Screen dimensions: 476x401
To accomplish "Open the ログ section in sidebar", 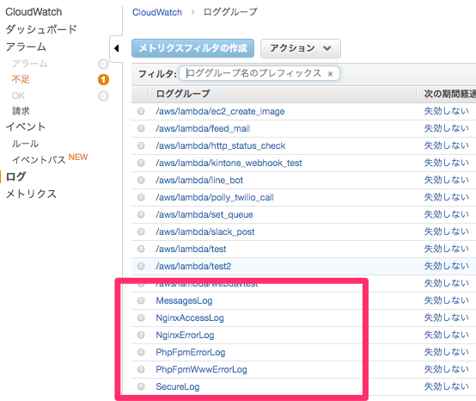I will (15, 176).
